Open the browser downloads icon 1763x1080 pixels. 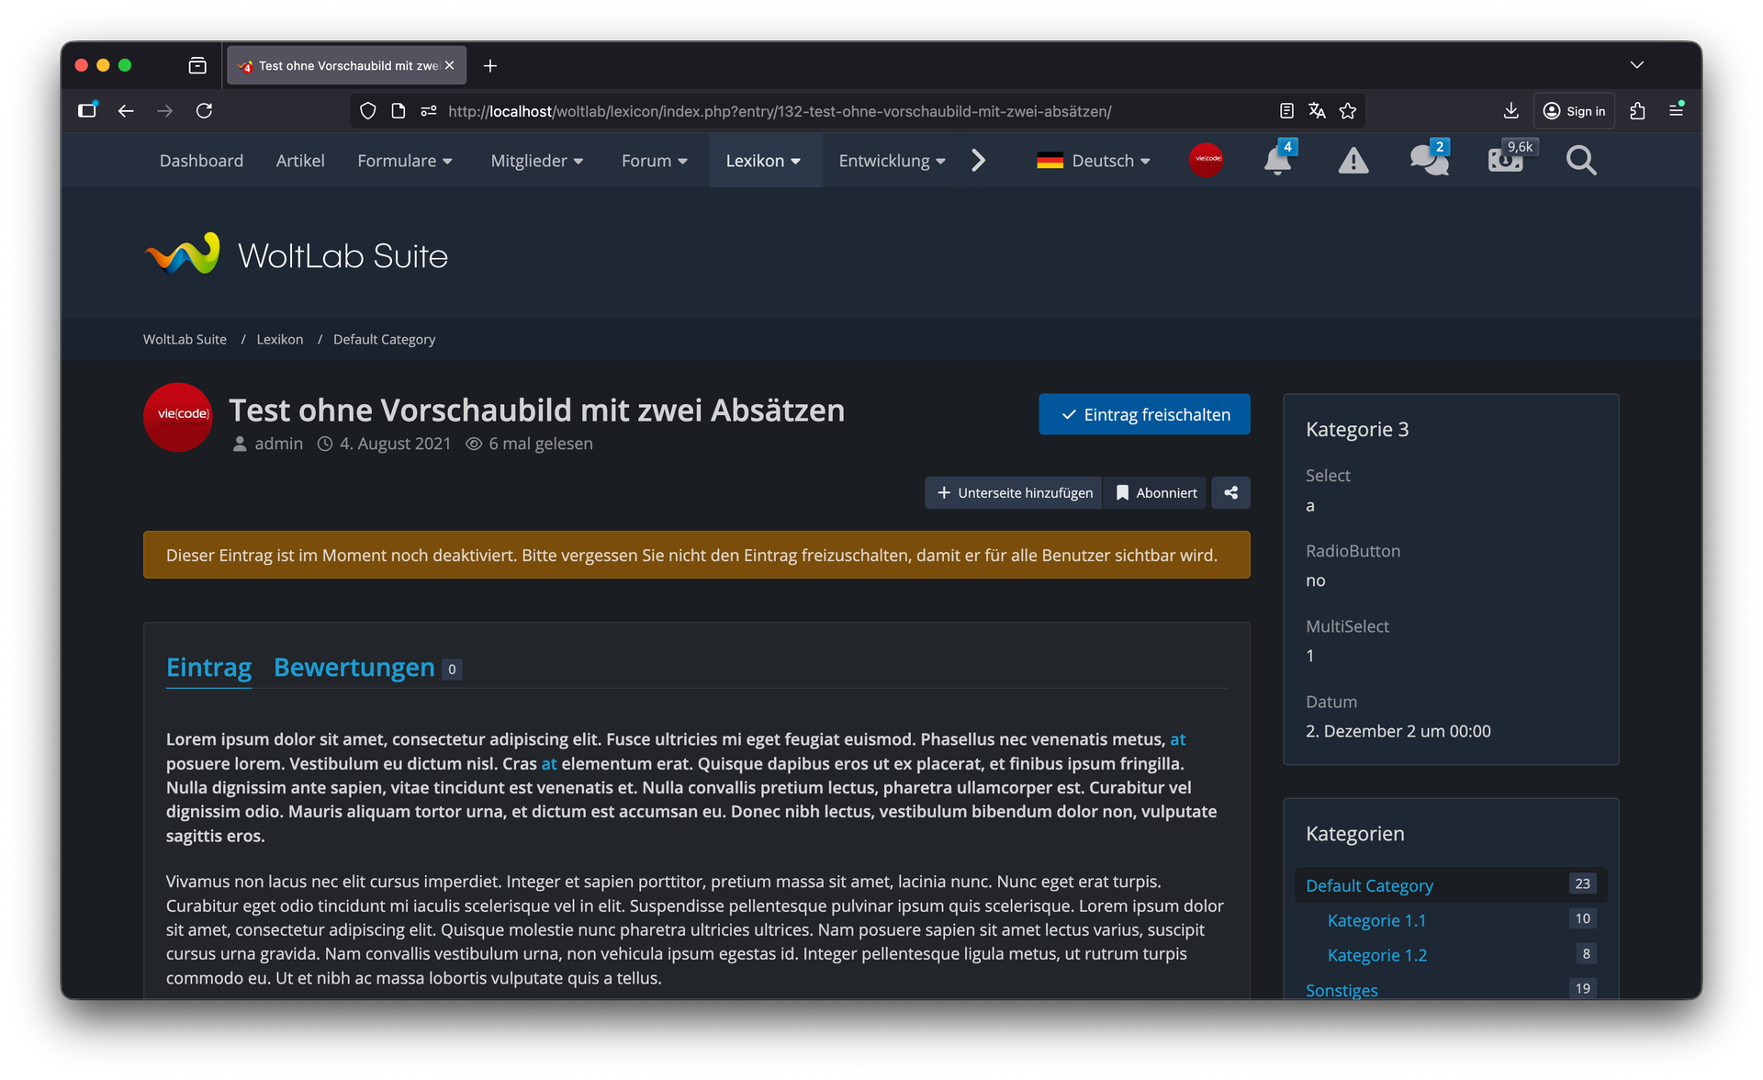pyautogui.click(x=1510, y=111)
